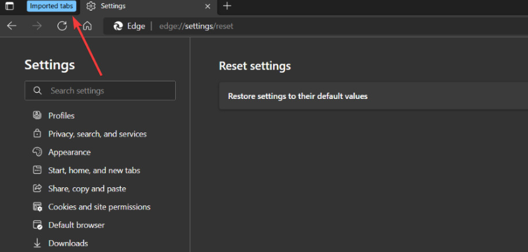Open a new tab with plus button

[x=228, y=6]
